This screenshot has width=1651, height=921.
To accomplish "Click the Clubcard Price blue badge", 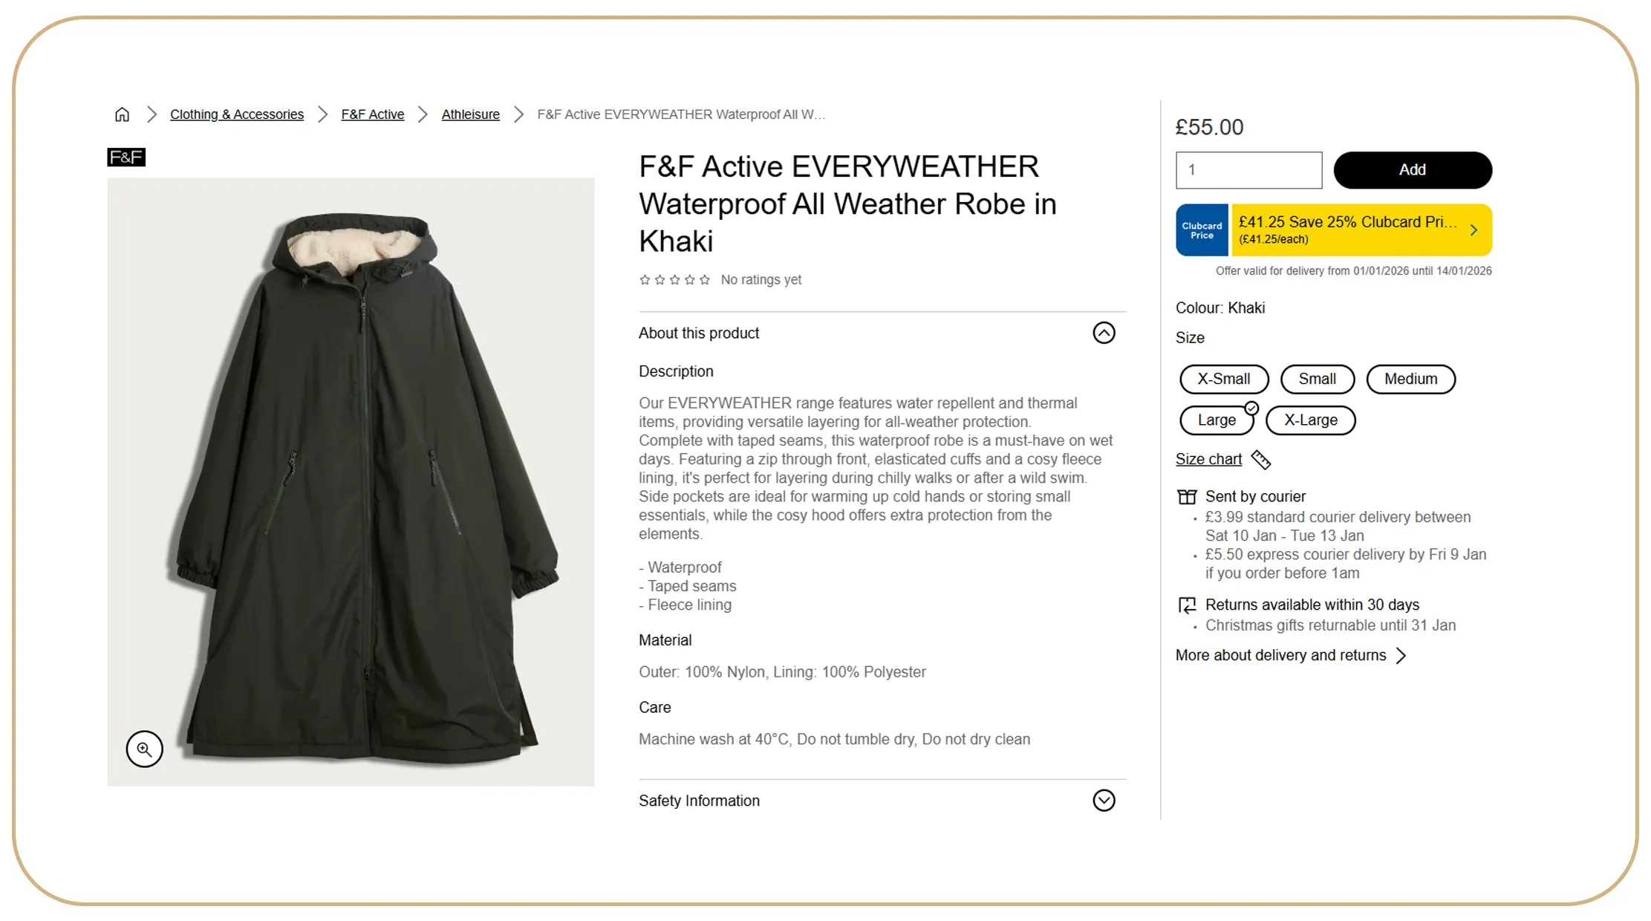I will [x=1201, y=230].
